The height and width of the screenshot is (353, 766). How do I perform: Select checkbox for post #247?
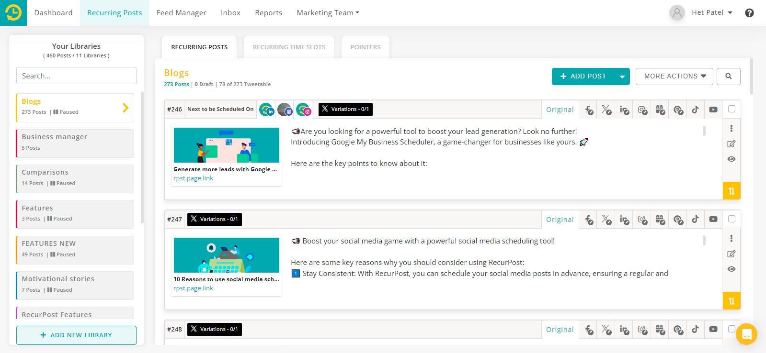(x=732, y=219)
